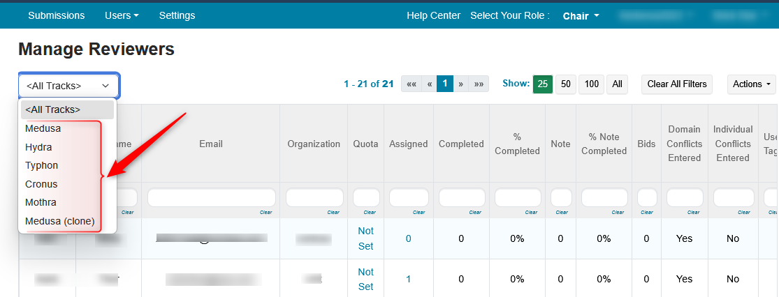Viewport: 779px width, 297px height.
Task: Click Clear All Filters button
Action: click(676, 84)
